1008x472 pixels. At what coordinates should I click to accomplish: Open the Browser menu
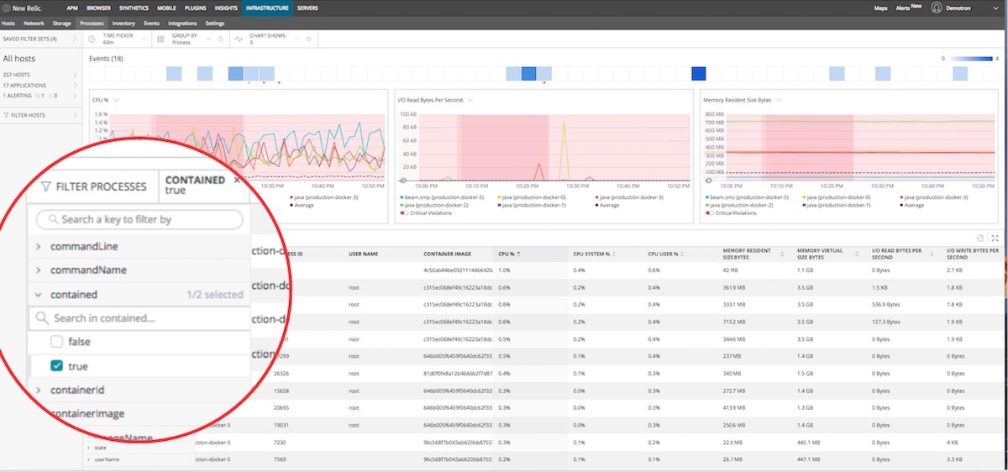98,8
